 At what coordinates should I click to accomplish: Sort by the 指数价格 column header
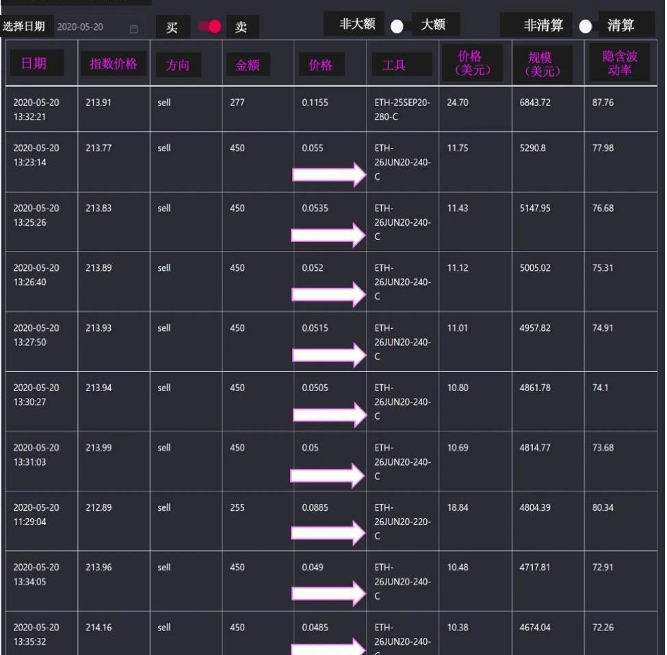[x=114, y=64]
